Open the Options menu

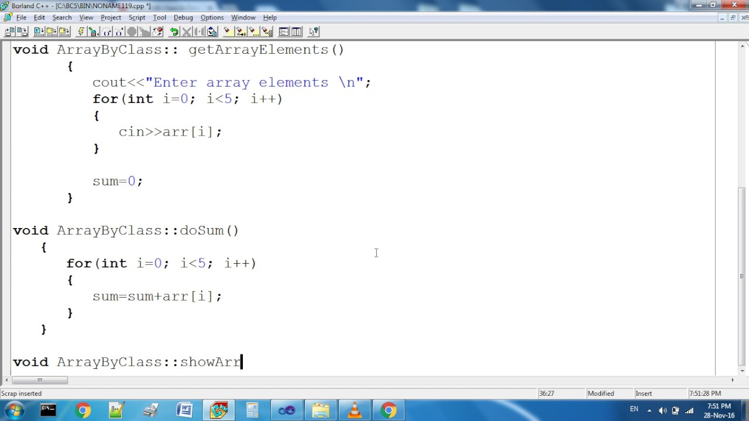[212, 18]
